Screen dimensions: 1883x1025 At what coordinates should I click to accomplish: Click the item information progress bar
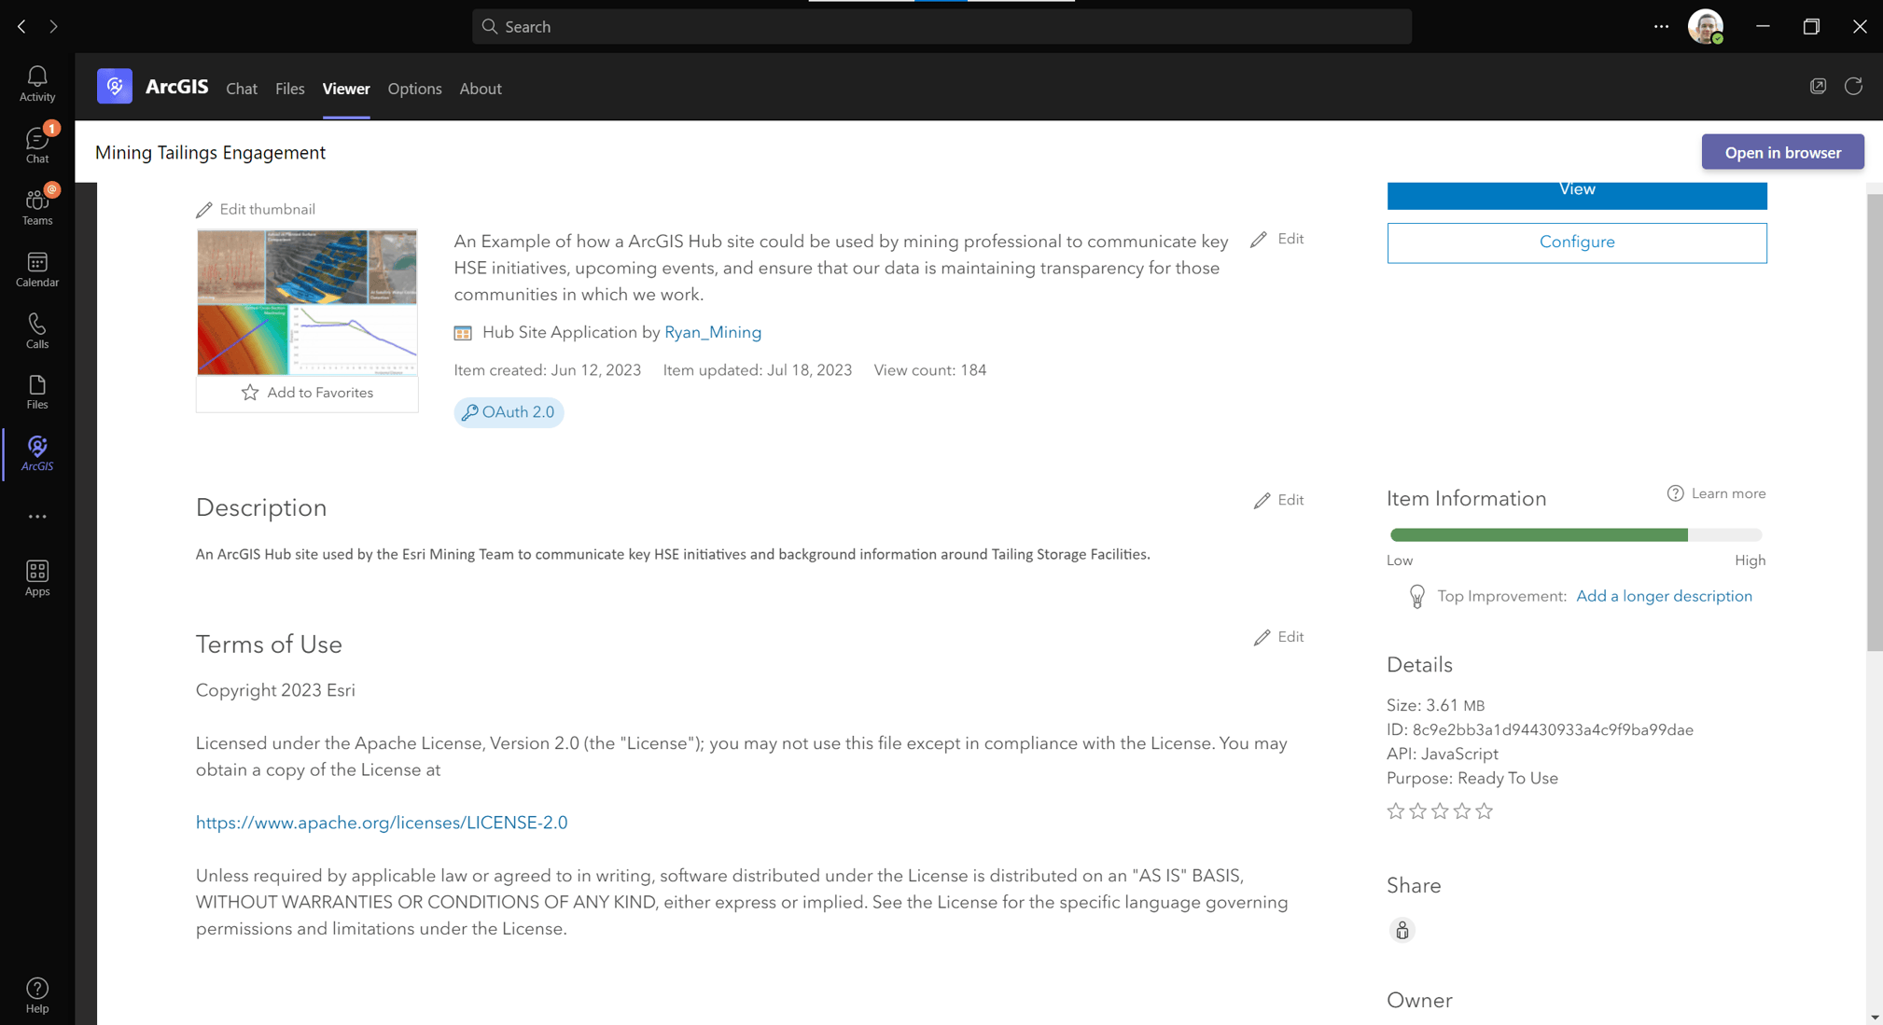click(x=1576, y=535)
